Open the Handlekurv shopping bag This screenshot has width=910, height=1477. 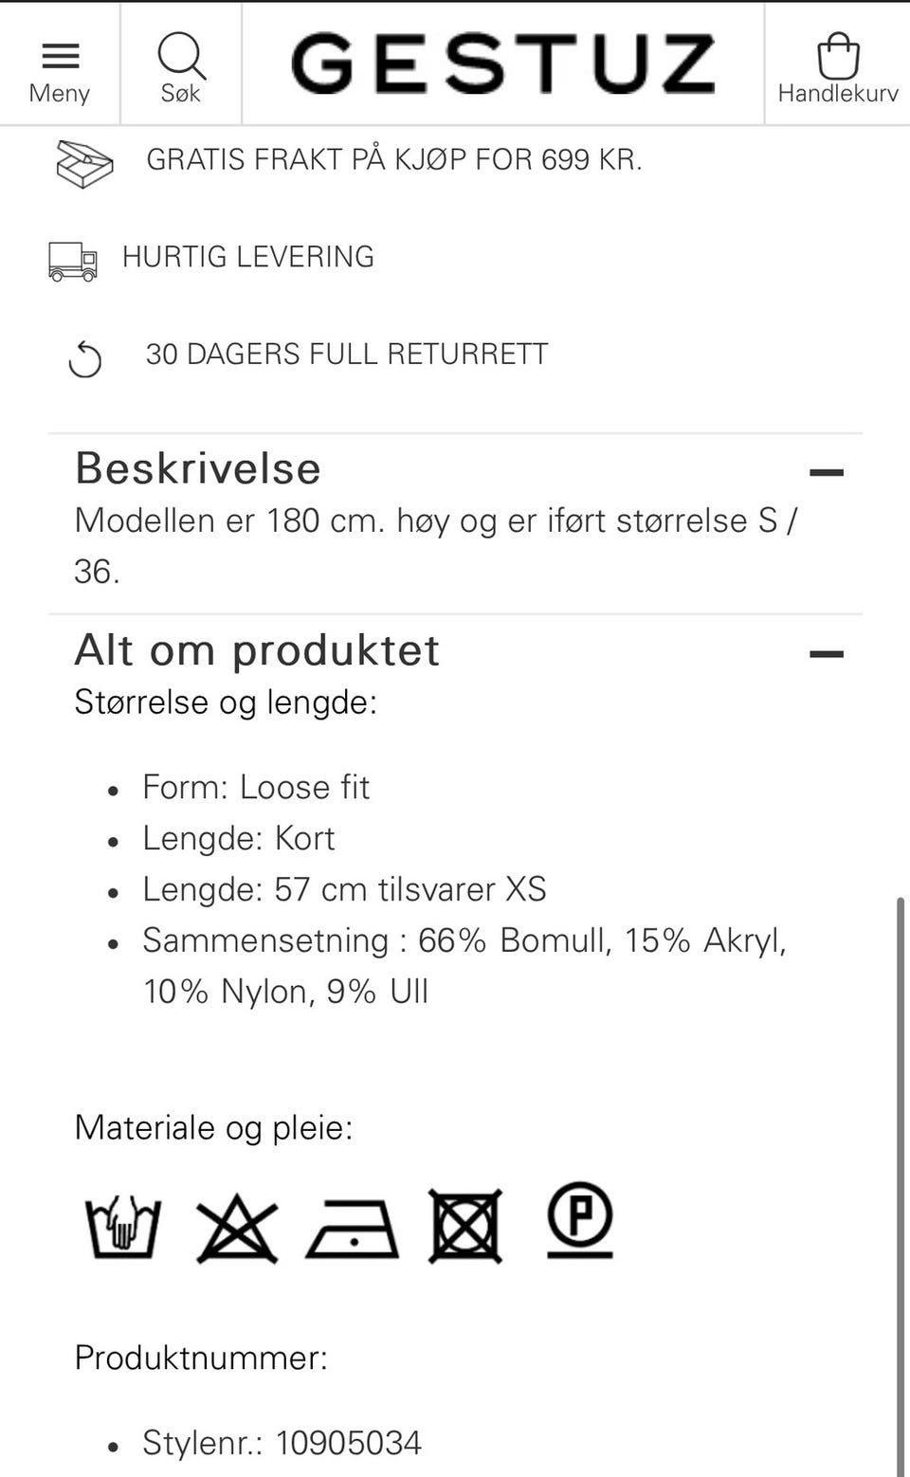[838, 56]
